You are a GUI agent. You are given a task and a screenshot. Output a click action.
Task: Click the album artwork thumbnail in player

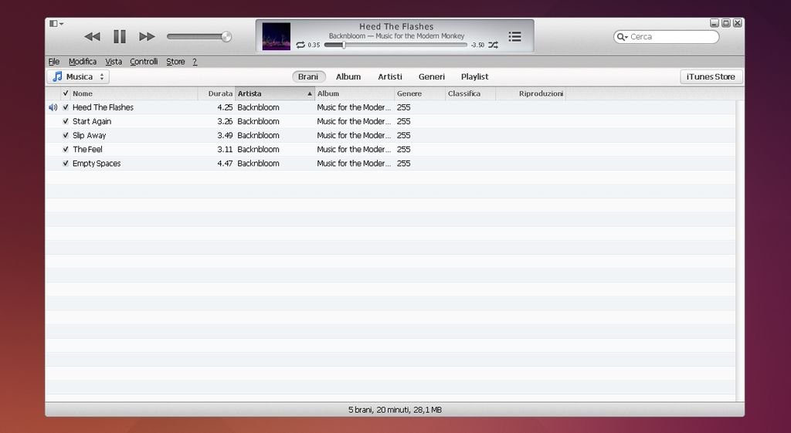point(277,36)
